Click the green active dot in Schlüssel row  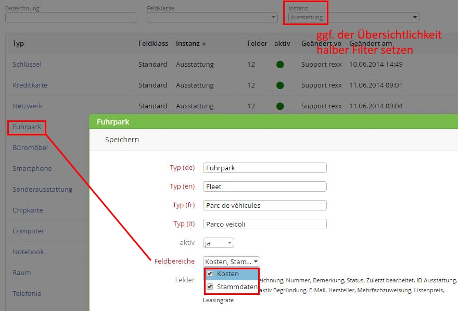(280, 64)
